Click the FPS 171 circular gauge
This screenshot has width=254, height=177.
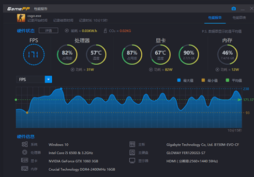coord(34,54)
